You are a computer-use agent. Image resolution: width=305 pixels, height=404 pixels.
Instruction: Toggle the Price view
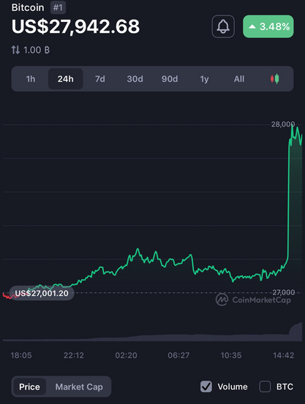(29, 386)
